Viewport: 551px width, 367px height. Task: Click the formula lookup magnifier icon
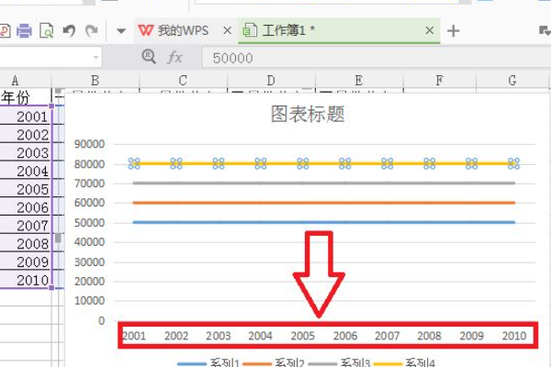(x=149, y=56)
